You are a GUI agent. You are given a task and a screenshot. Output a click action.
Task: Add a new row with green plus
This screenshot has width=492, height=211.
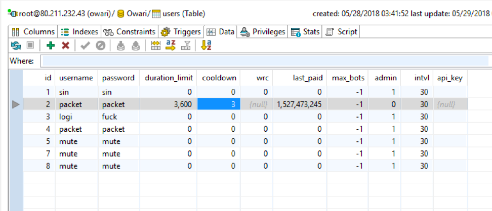(x=50, y=45)
